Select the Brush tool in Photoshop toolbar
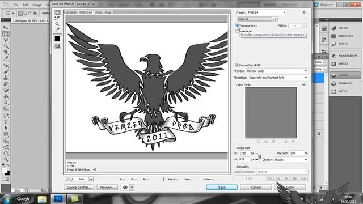 6,72
